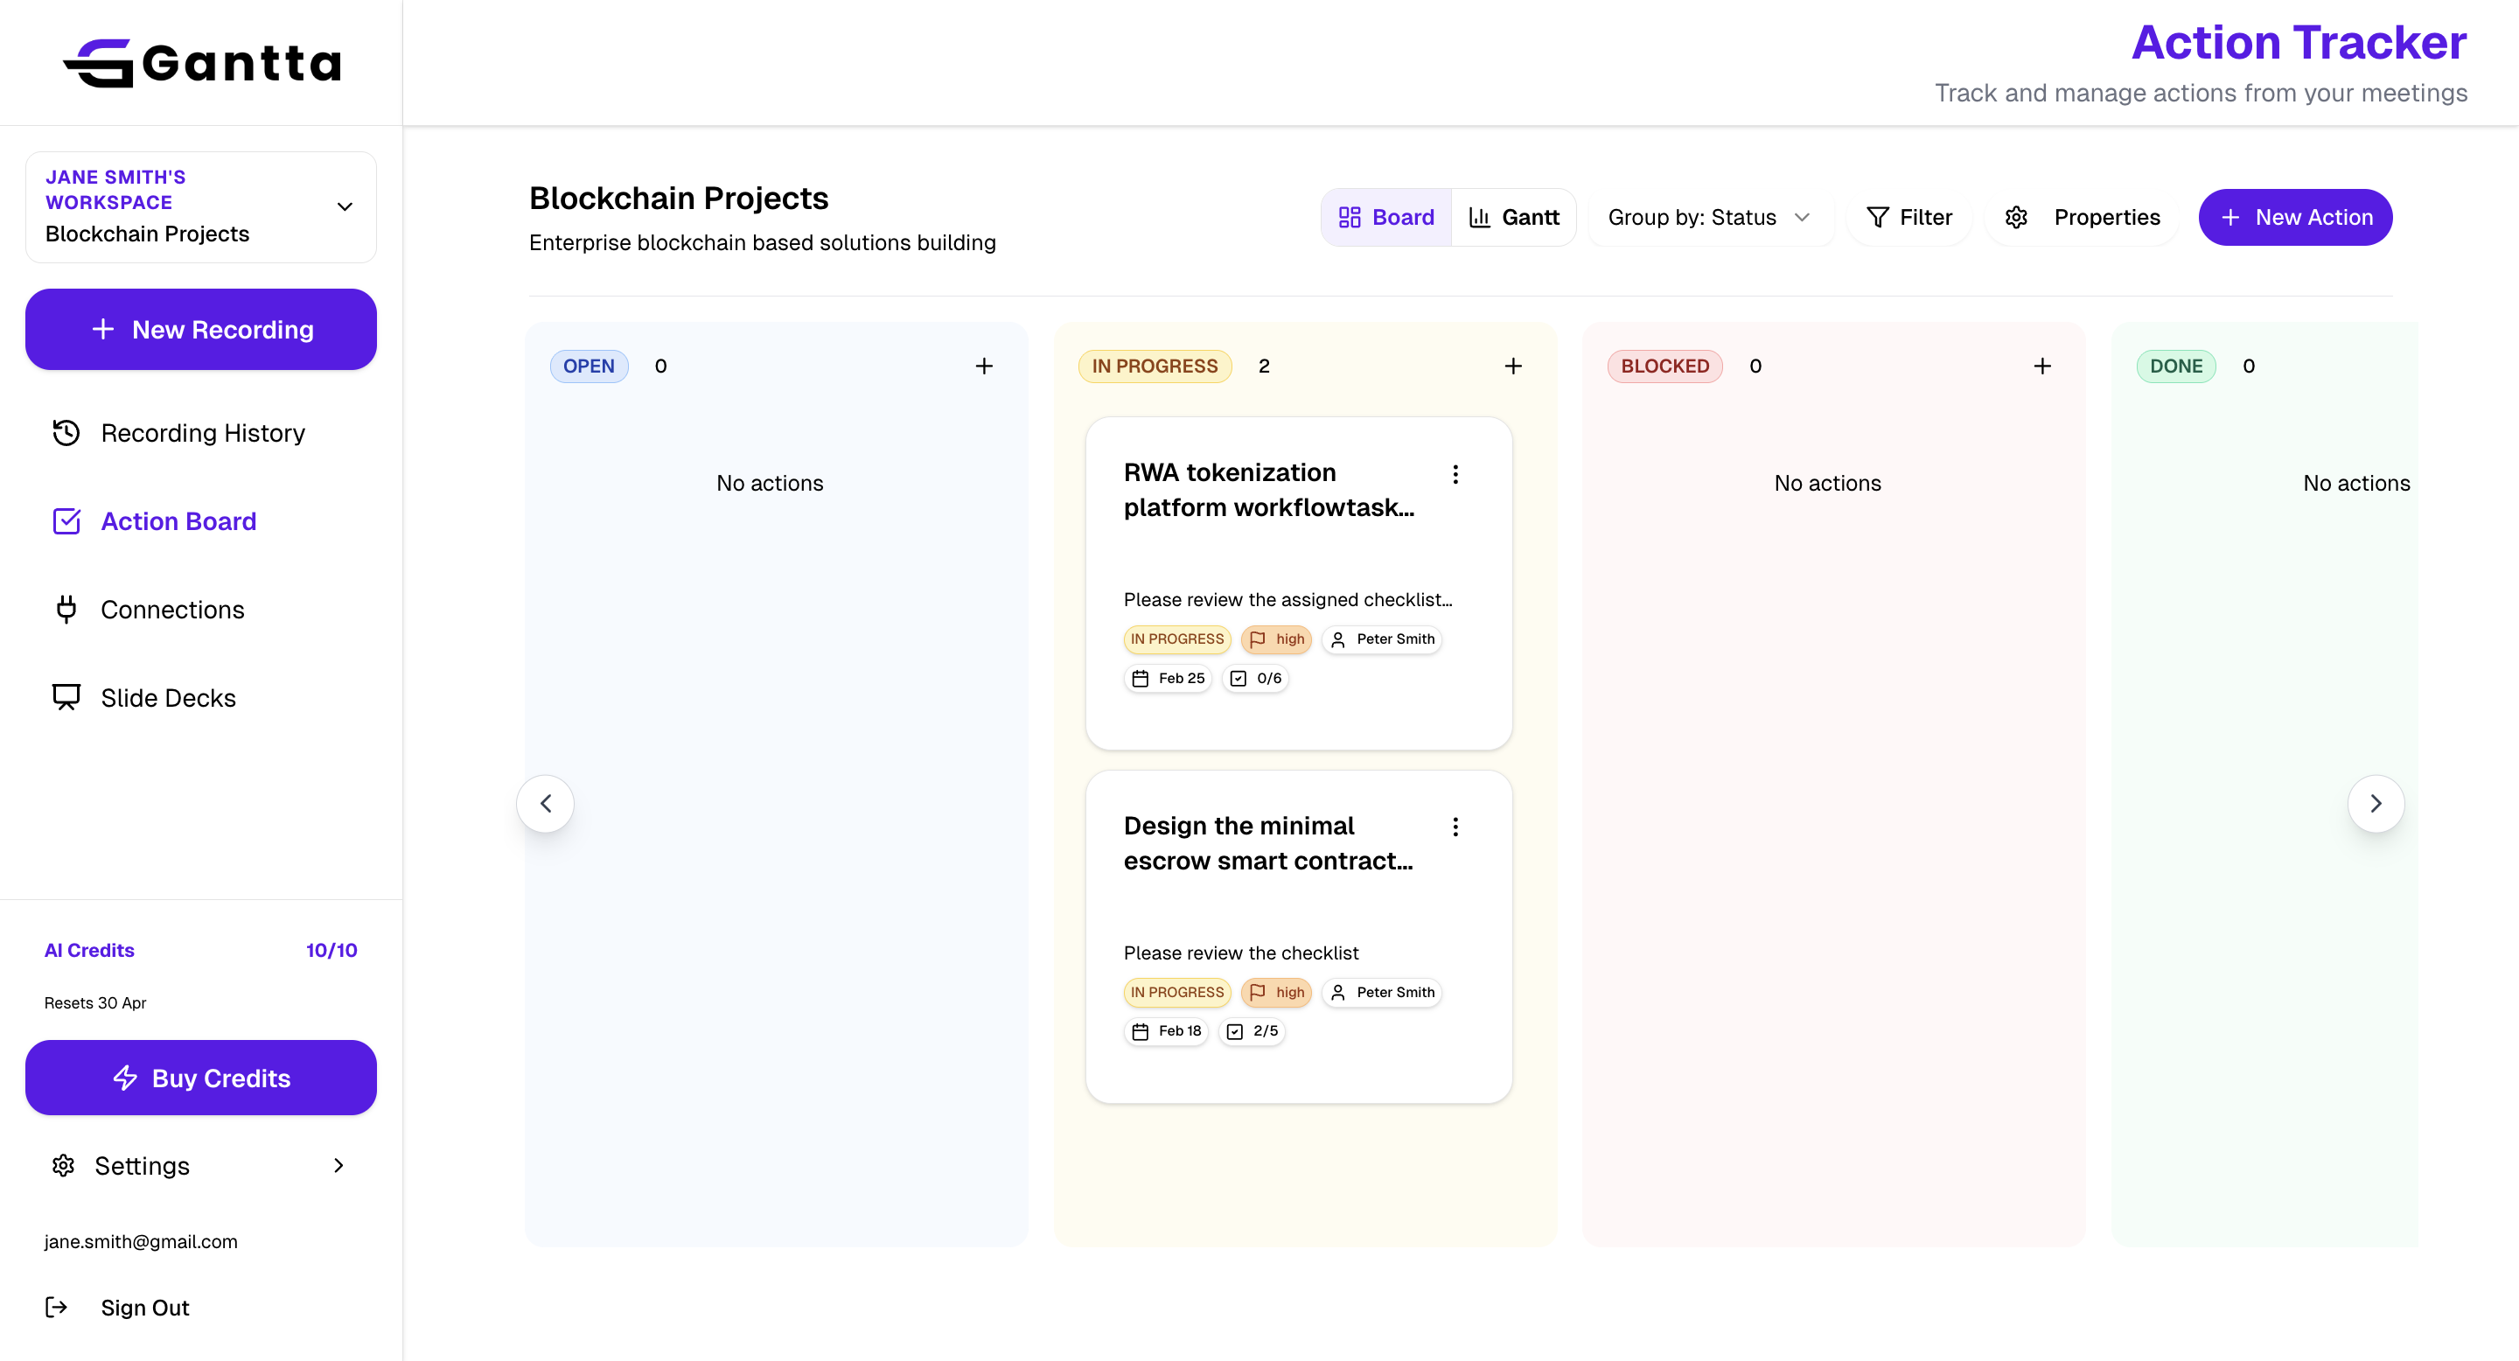This screenshot has height=1361, width=2519.
Task: Add action to the Blocked column
Action: pyautogui.click(x=2041, y=366)
